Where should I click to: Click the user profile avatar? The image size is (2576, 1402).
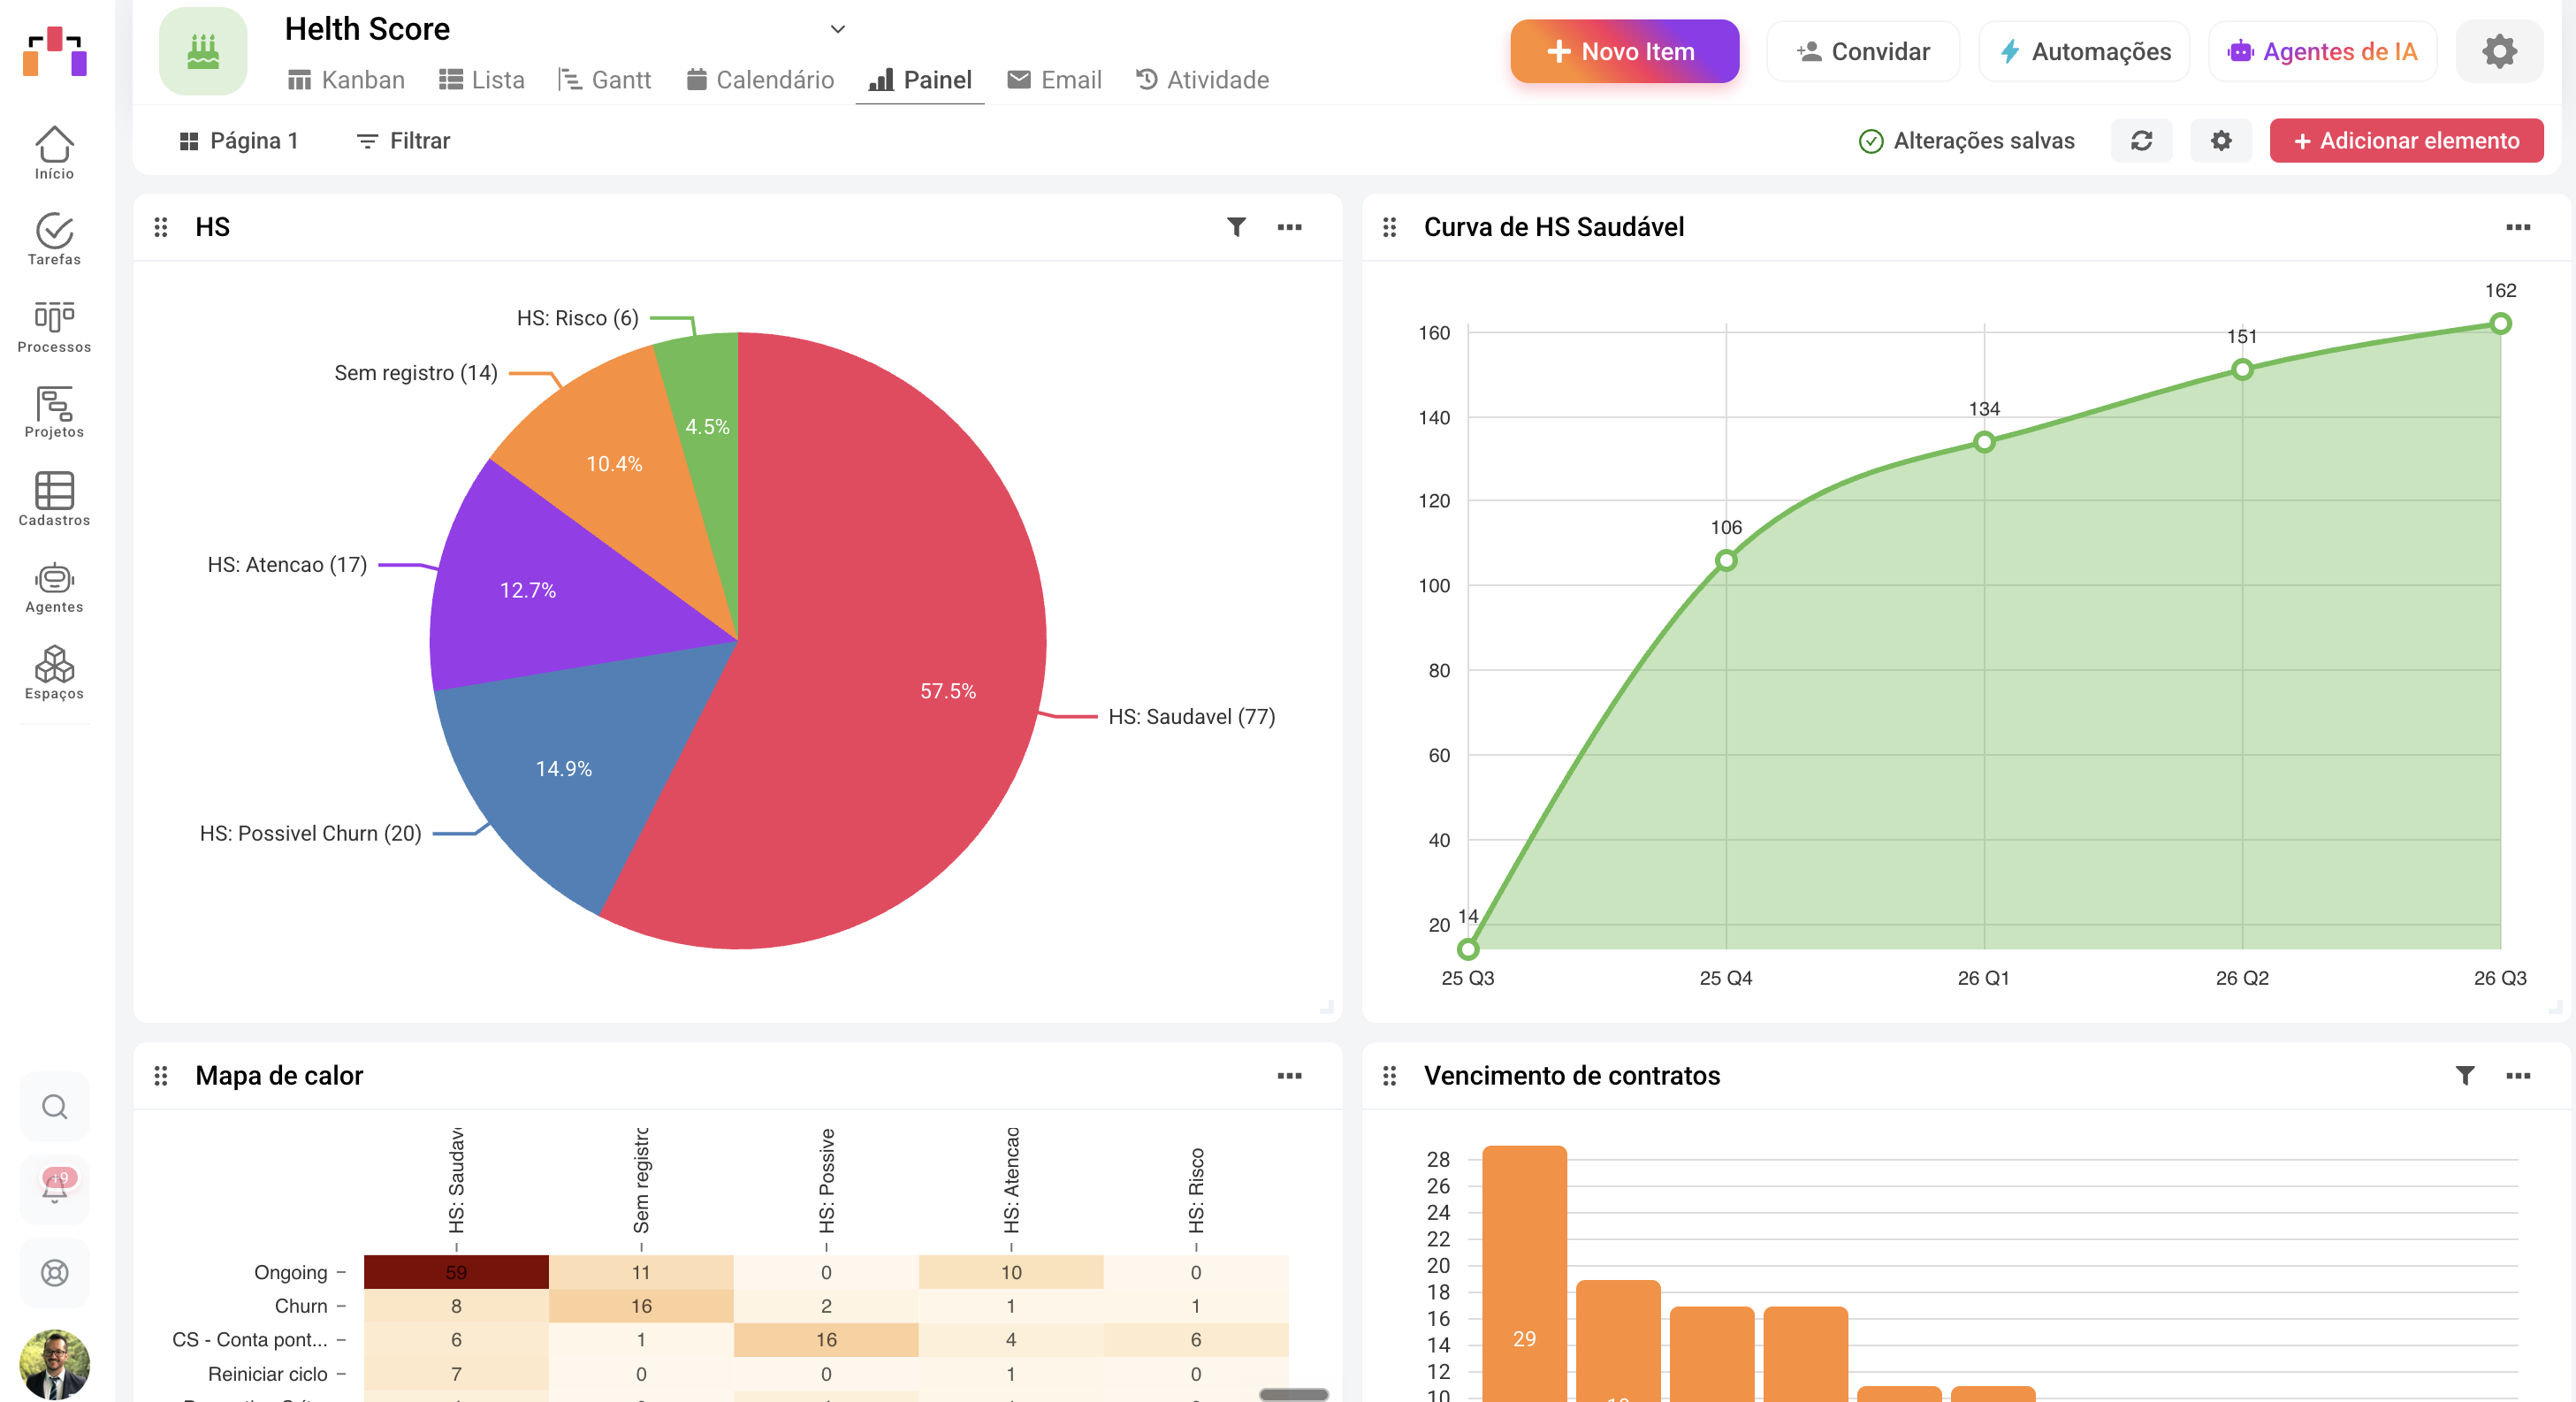coord(55,1363)
